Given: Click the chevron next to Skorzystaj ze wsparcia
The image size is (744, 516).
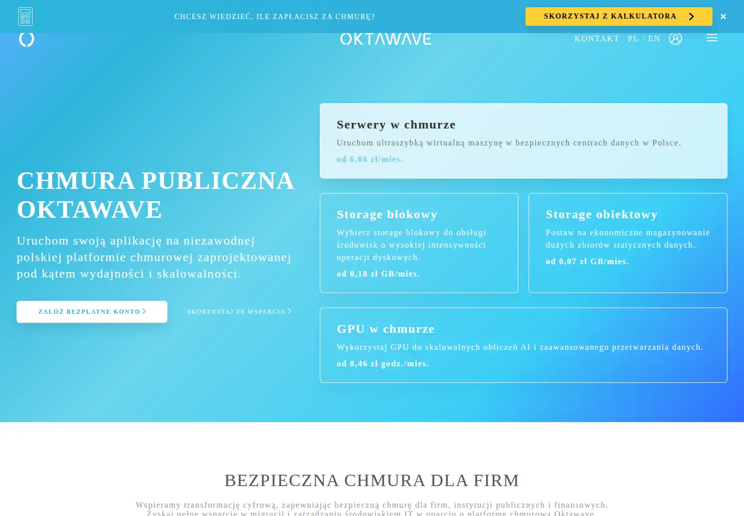Looking at the screenshot, I should coord(289,311).
